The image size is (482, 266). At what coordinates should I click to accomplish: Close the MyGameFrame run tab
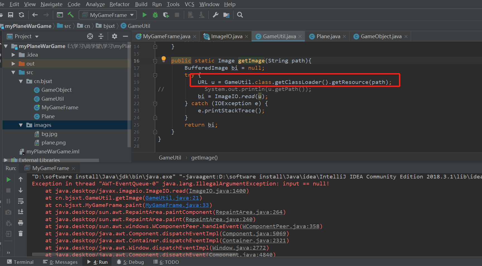click(x=73, y=168)
